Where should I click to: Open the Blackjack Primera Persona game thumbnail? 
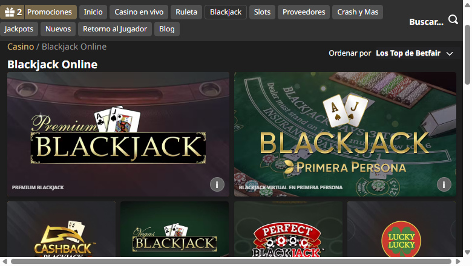pyautogui.click(x=345, y=134)
